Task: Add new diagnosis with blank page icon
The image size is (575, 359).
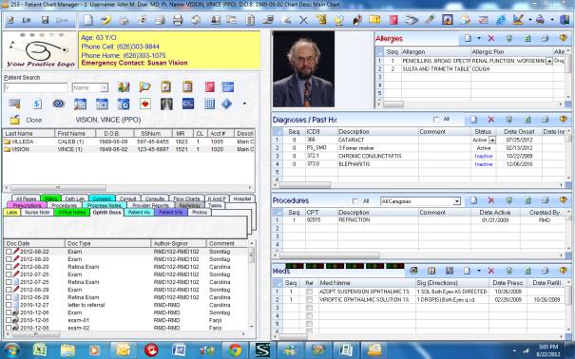Action: 473,120
